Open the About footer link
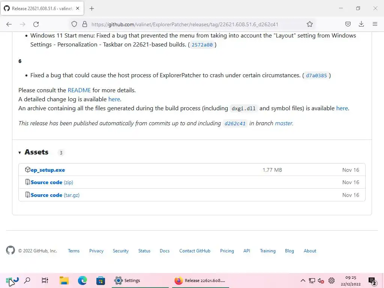The height and width of the screenshot is (288, 384). click(310, 251)
